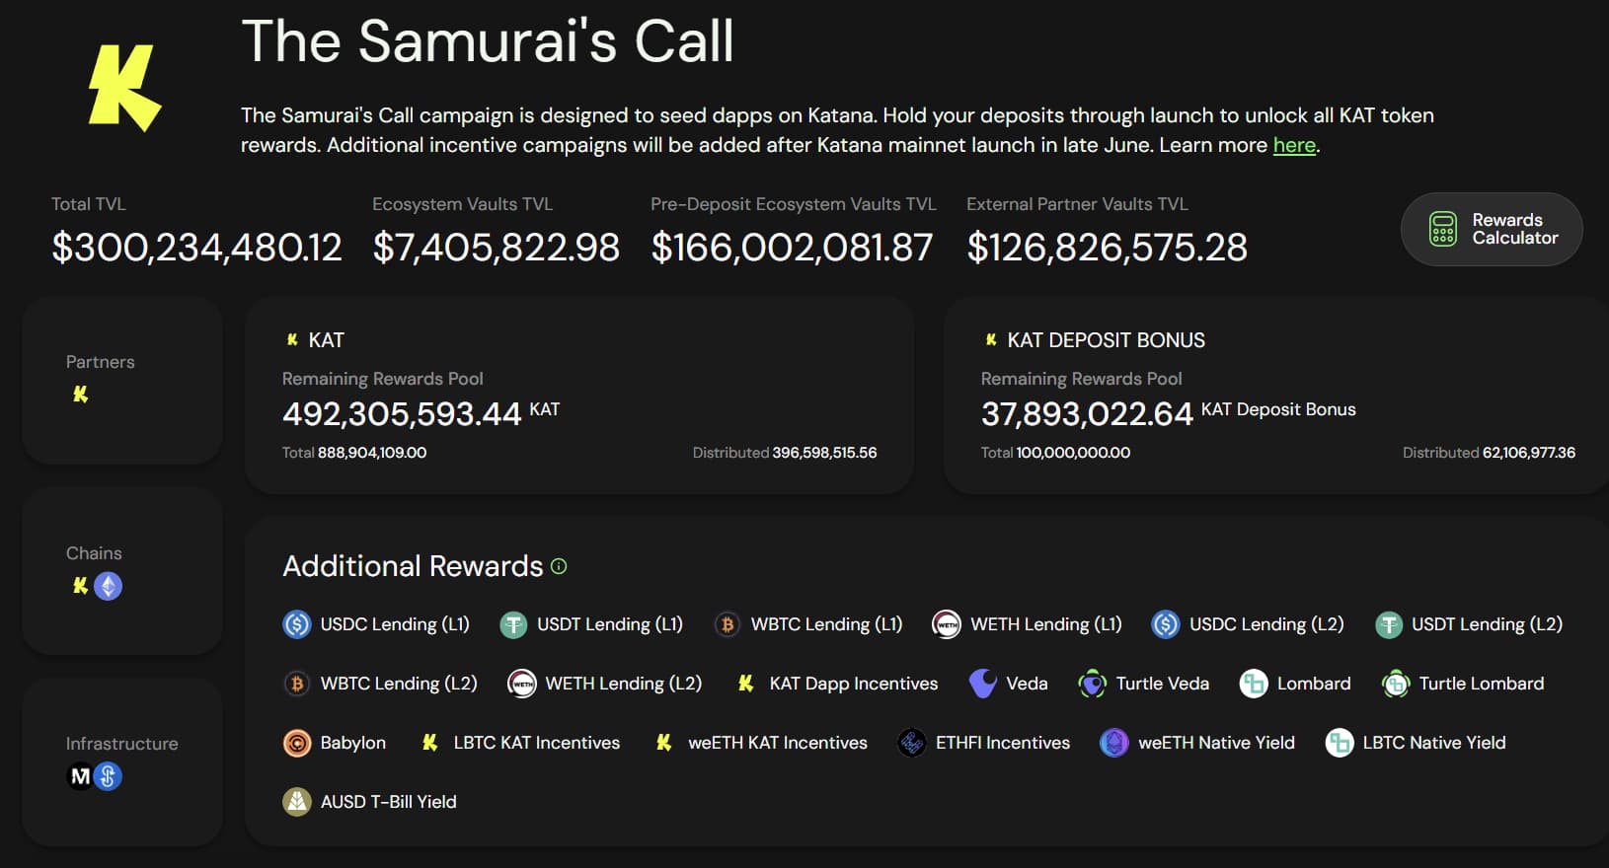Click the Veda reward icon
This screenshot has width=1609, height=868.
pos(983,684)
